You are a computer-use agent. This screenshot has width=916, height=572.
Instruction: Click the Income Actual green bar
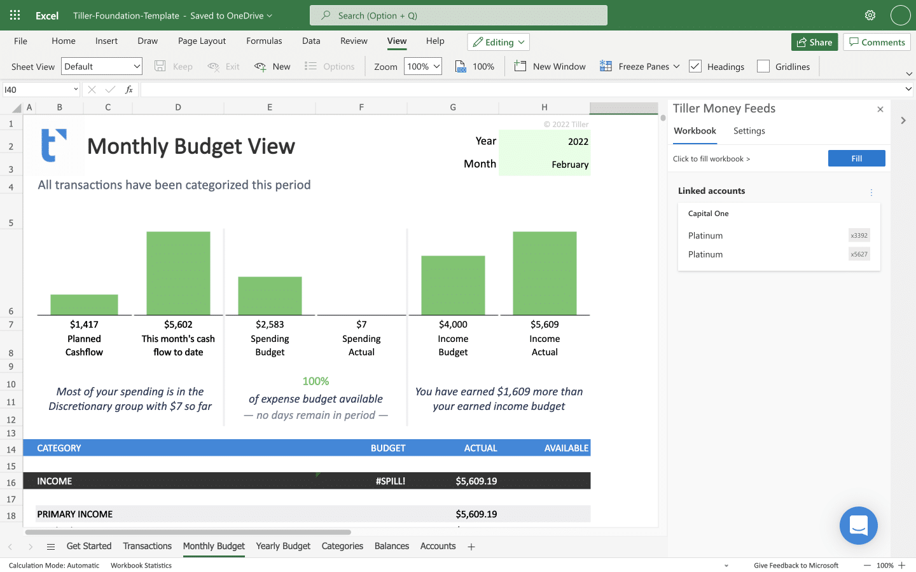[x=545, y=273]
